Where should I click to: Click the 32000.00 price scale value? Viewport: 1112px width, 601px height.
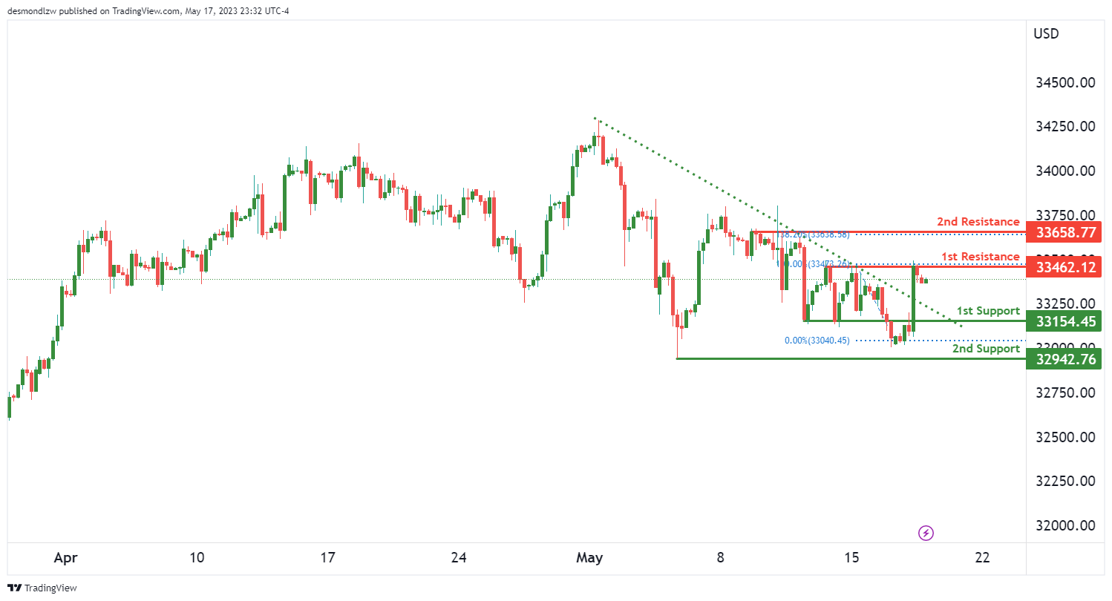pos(1065,525)
